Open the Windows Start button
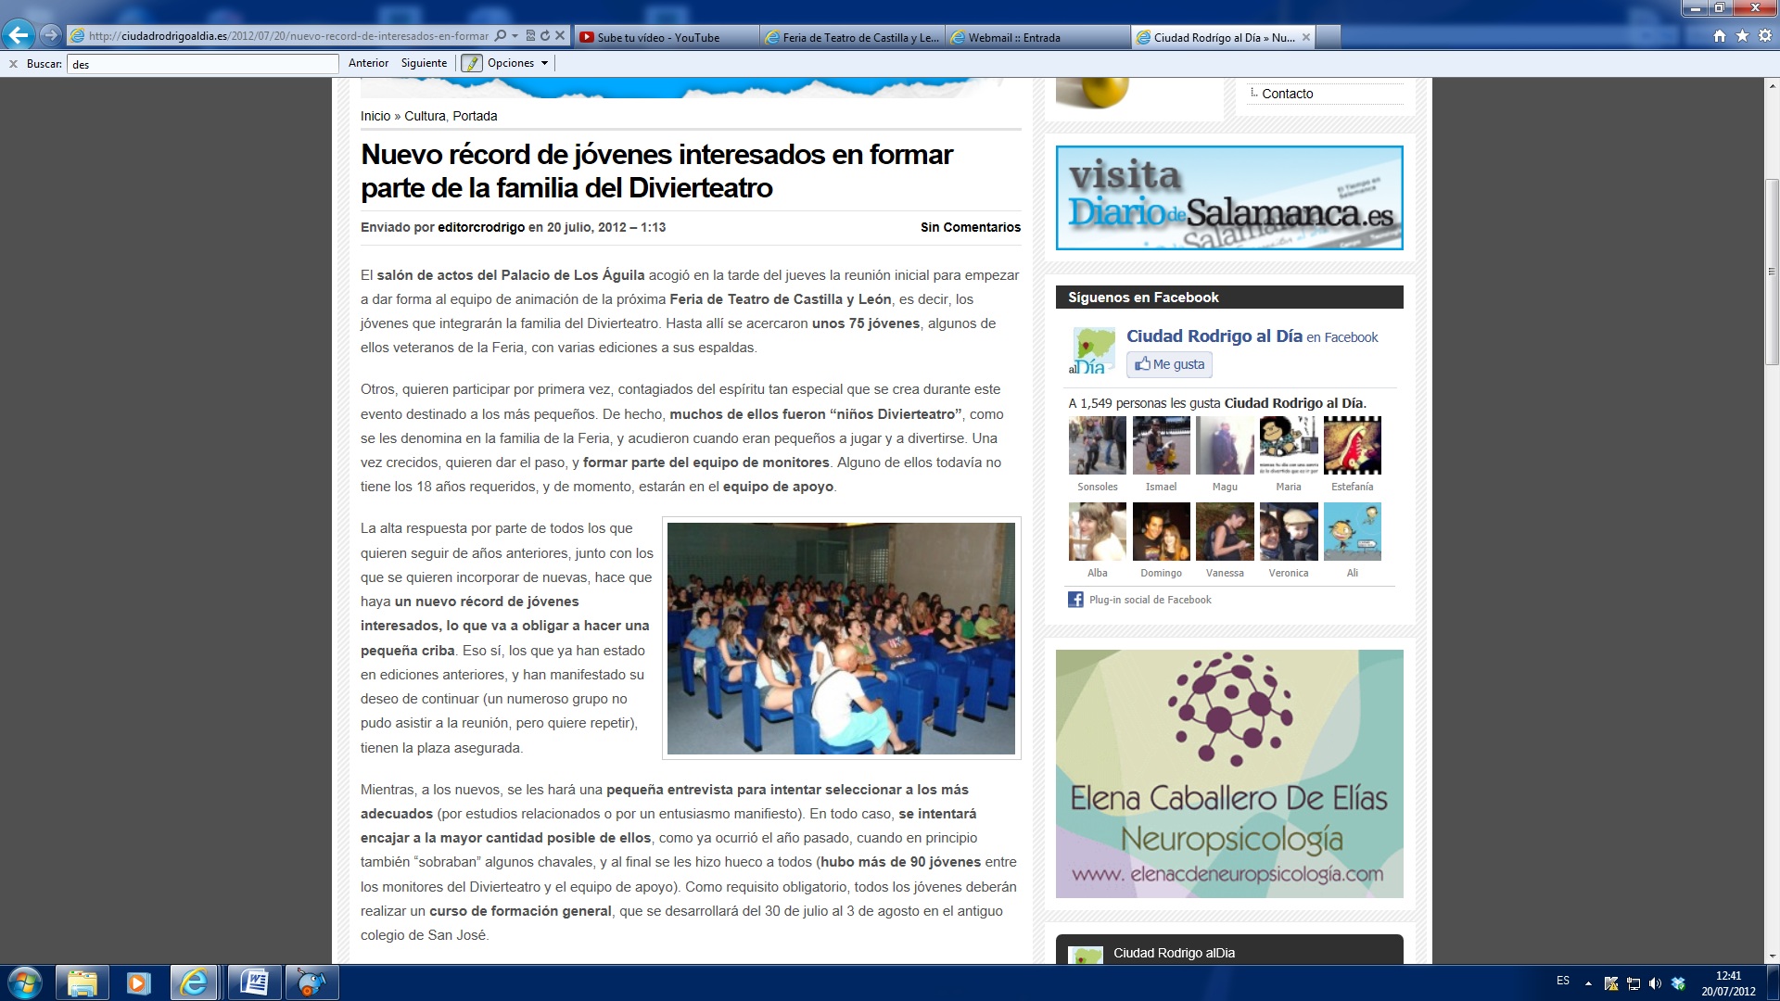 24,982
